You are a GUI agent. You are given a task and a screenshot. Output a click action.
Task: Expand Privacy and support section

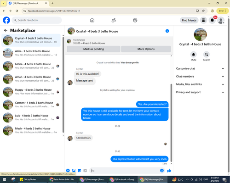(200, 92)
